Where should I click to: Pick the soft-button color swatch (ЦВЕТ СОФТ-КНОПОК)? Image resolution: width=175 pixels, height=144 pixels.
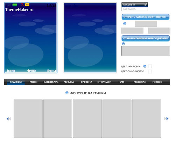coord(150,71)
